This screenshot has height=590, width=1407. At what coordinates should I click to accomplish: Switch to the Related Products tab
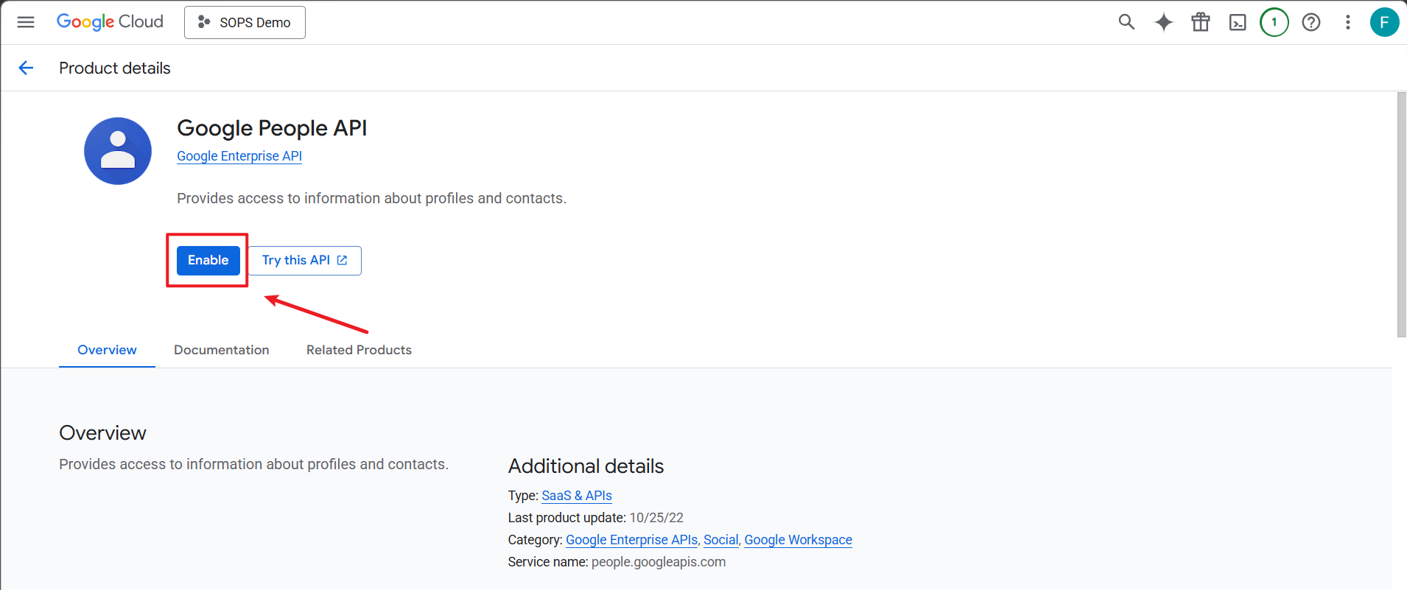359,350
